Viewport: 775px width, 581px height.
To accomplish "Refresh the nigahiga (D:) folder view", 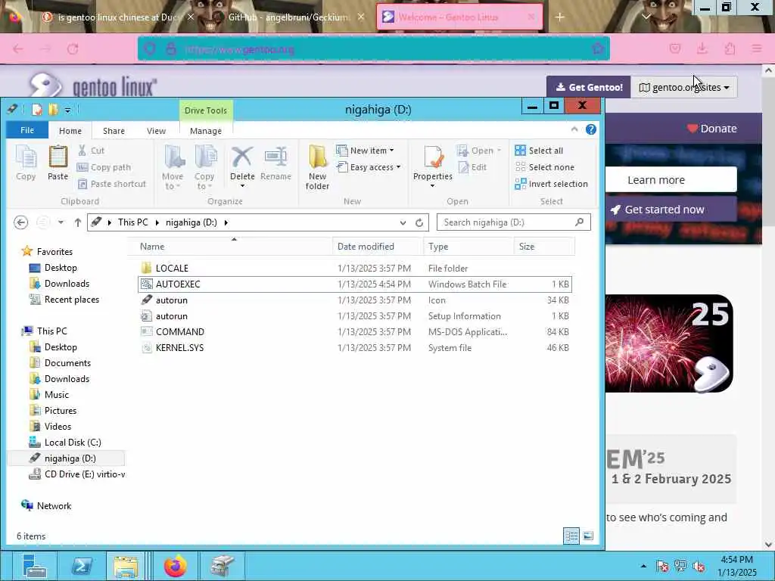I will click(x=419, y=222).
